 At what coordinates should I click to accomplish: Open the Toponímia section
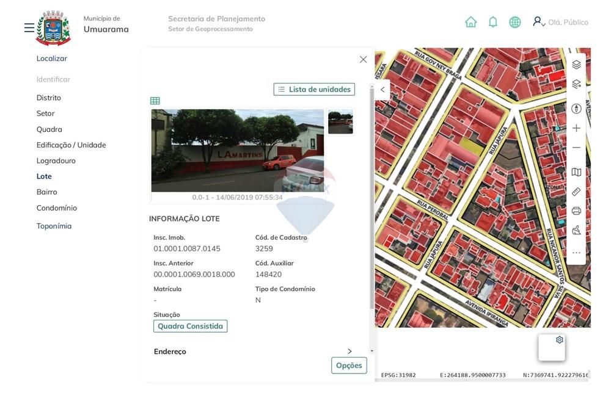click(54, 225)
